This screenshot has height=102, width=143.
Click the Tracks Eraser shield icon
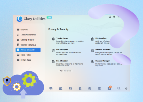[x=53, y=39]
